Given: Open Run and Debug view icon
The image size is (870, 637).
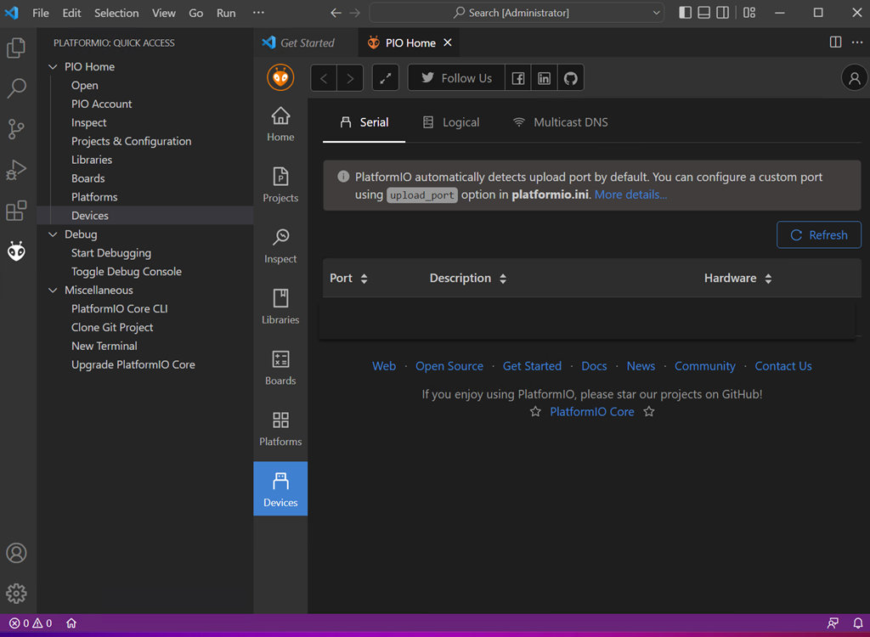Looking at the screenshot, I should [x=16, y=169].
